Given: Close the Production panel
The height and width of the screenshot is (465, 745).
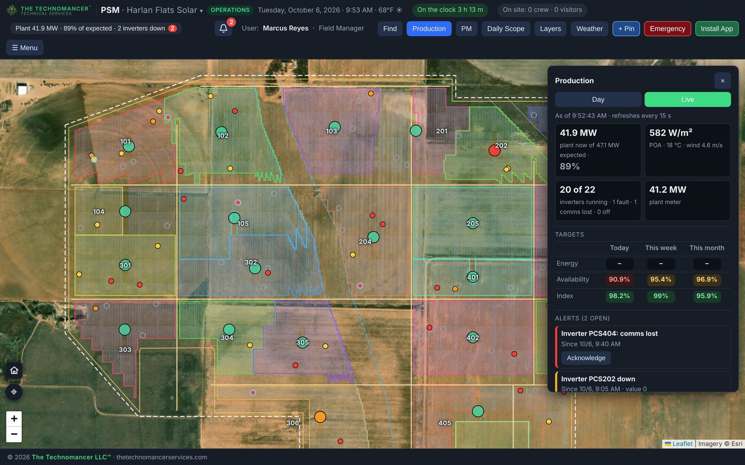Looking at the screenshot, I should pos(723,81).
